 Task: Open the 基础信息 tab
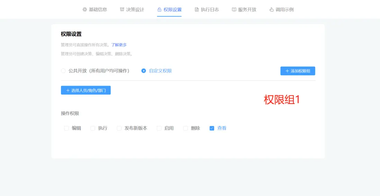95,10
